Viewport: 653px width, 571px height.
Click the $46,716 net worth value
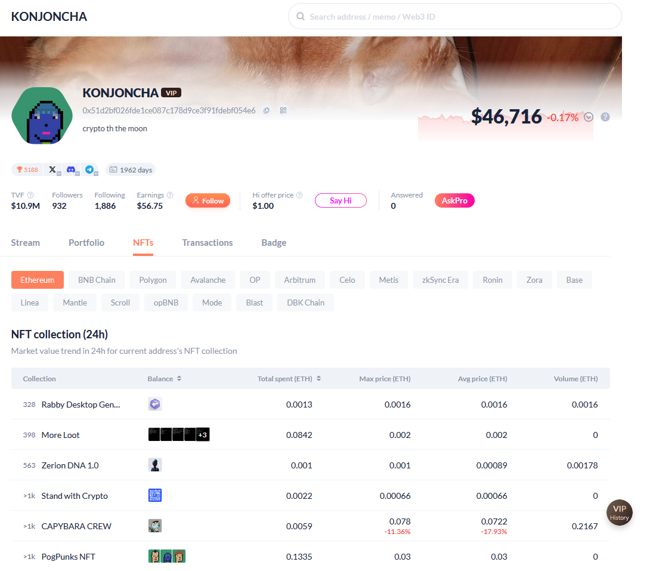506,116
